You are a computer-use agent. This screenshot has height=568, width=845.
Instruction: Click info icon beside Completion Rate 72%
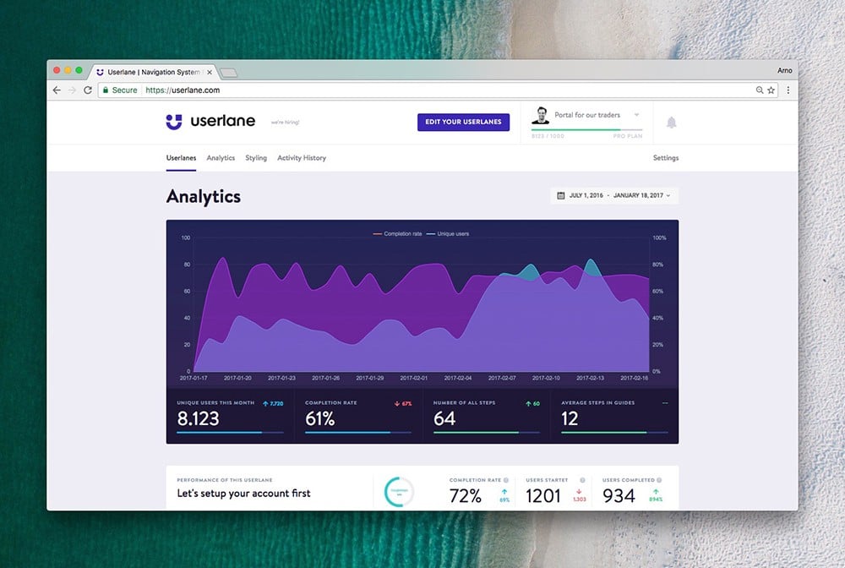coord(506,480)
